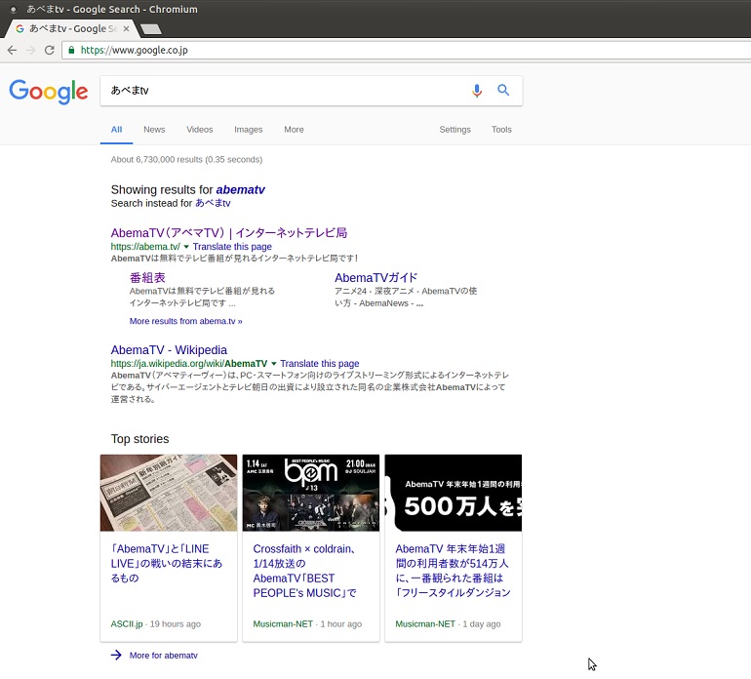Click the abematv corrected spelling link
Screen dimensions: 751x679
pos(241,190)
